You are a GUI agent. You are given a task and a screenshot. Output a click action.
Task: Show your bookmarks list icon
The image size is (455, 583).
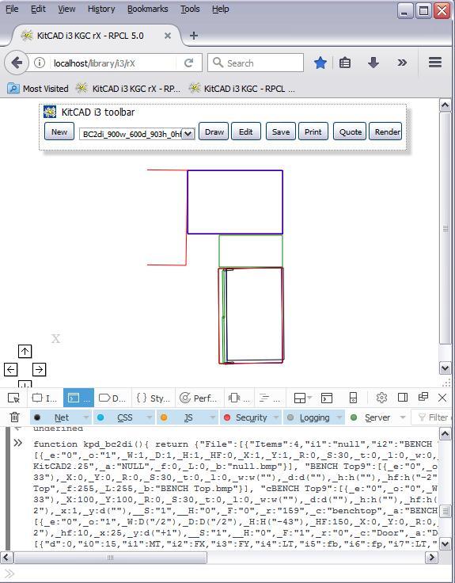tap(345, 63)
